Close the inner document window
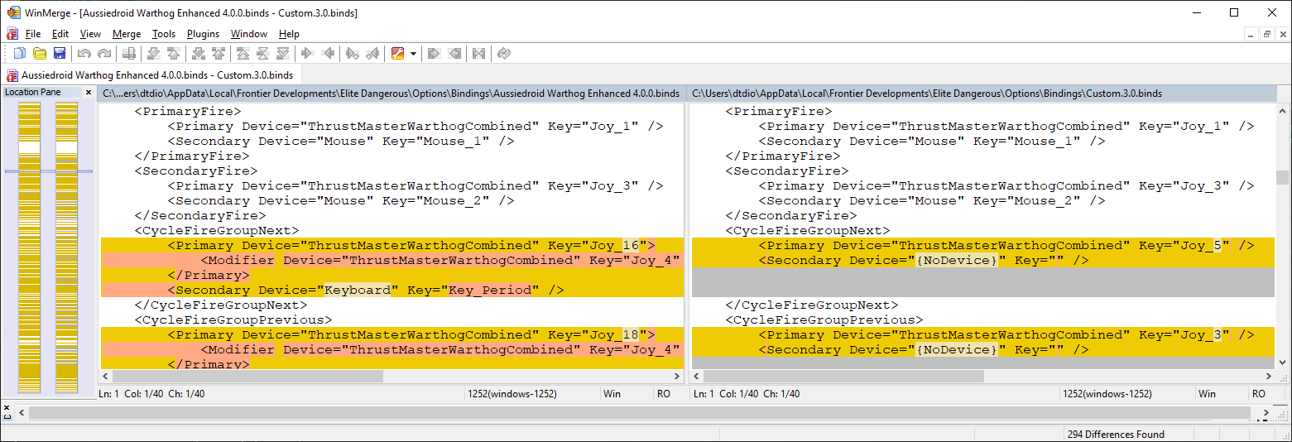The width and height of the screenshot is (1292, 442). (1282, 34)
